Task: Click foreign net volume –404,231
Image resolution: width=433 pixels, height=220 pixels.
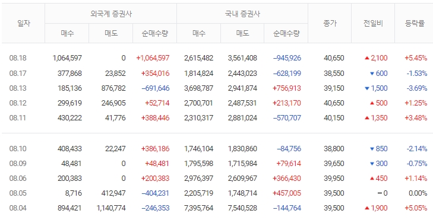Action: pyautogui.click(x=155, y=193)
